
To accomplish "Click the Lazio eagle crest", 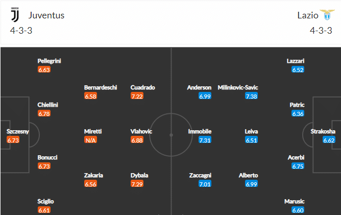I will (327, 15).
